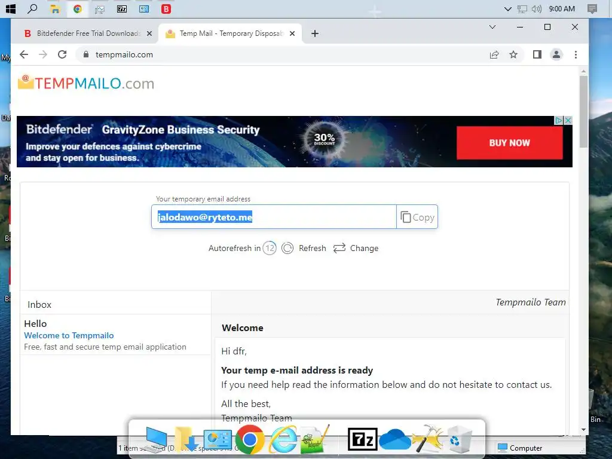This screenshot has width=612, height=459.
Task: Open the hammer tools icon in dock
Action: [x=427, y=439]
